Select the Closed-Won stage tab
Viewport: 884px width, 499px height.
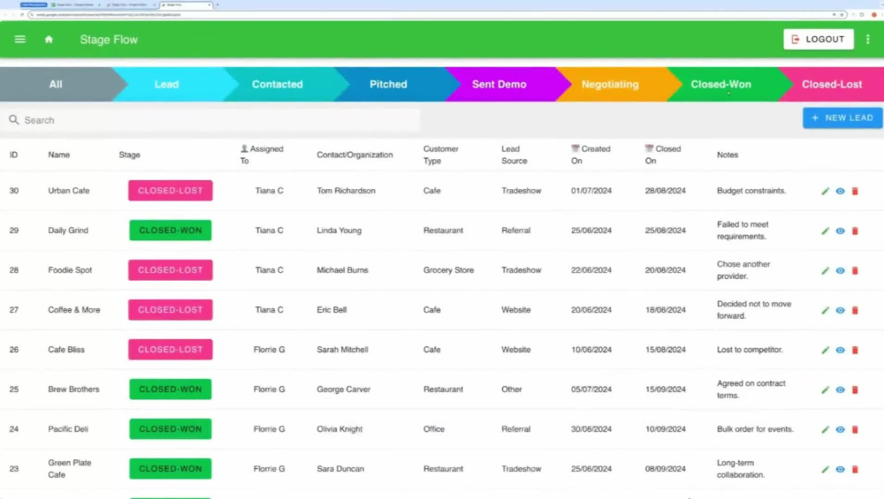click(721, 85)
